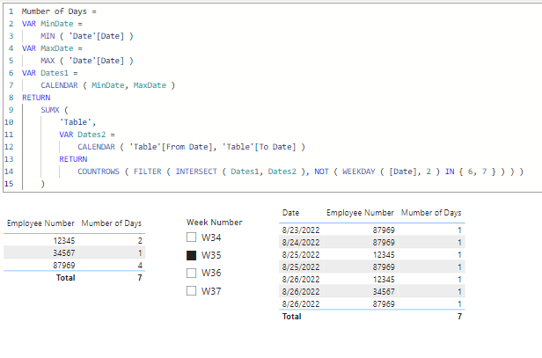542x358 pixels.
Task: Click INTERSECT function on line 14
Action: tap(196, 172)
